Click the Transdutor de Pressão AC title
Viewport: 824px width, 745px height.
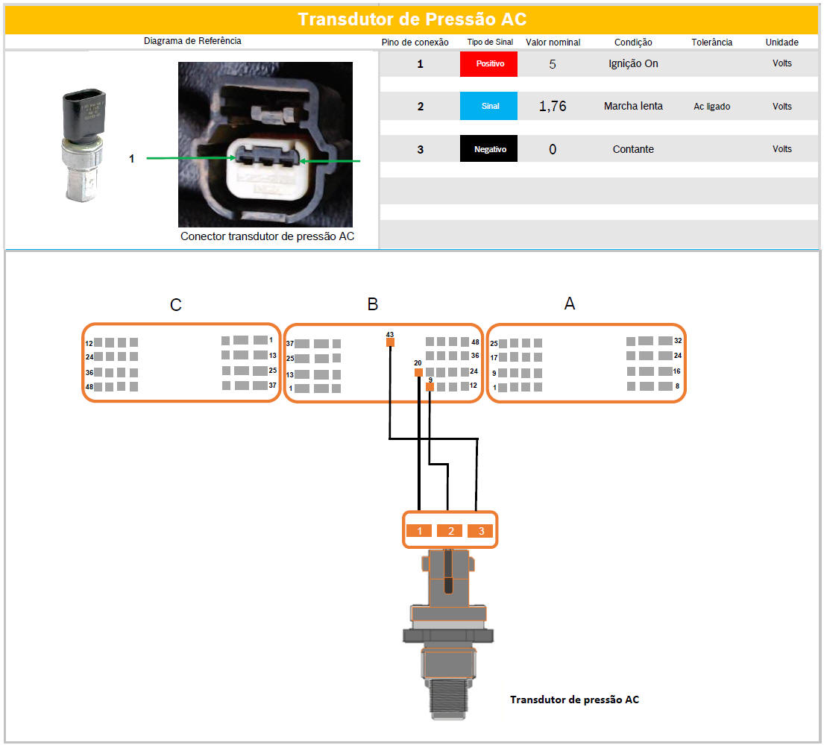click(x=412, y=19)
